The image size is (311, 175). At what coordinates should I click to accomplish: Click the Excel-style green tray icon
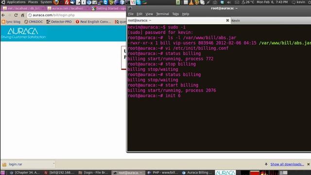click(x=178, y=2)
